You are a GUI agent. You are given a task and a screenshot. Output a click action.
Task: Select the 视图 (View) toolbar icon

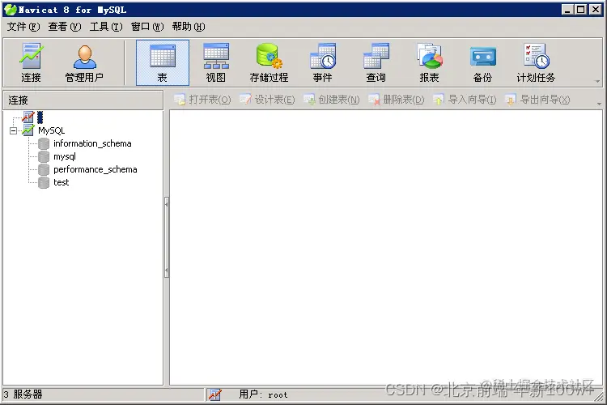(x=216, y=63)
